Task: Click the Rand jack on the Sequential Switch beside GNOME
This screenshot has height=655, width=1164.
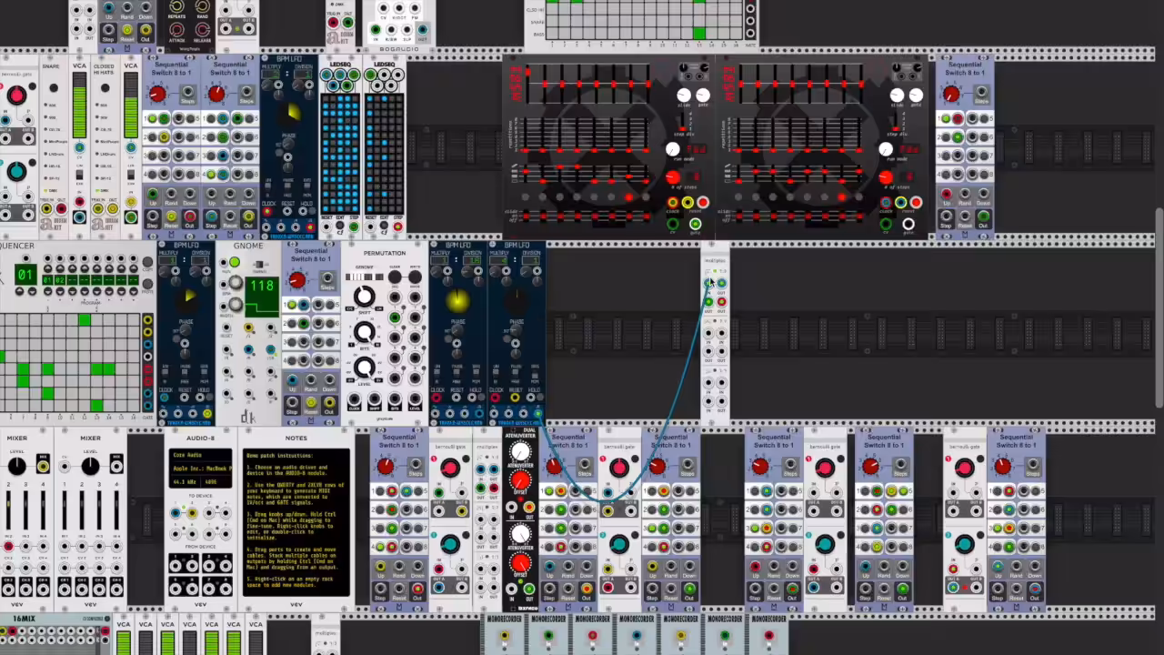Action: tap(311, 381)
